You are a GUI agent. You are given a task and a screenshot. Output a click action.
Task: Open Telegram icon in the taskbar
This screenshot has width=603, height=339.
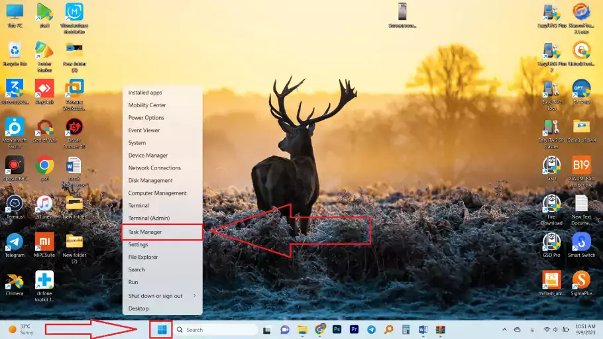coord(371,329)
